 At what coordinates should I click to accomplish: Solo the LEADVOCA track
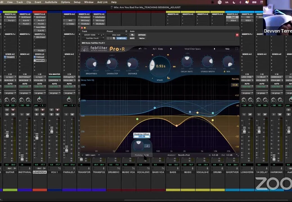coord(37,114)
